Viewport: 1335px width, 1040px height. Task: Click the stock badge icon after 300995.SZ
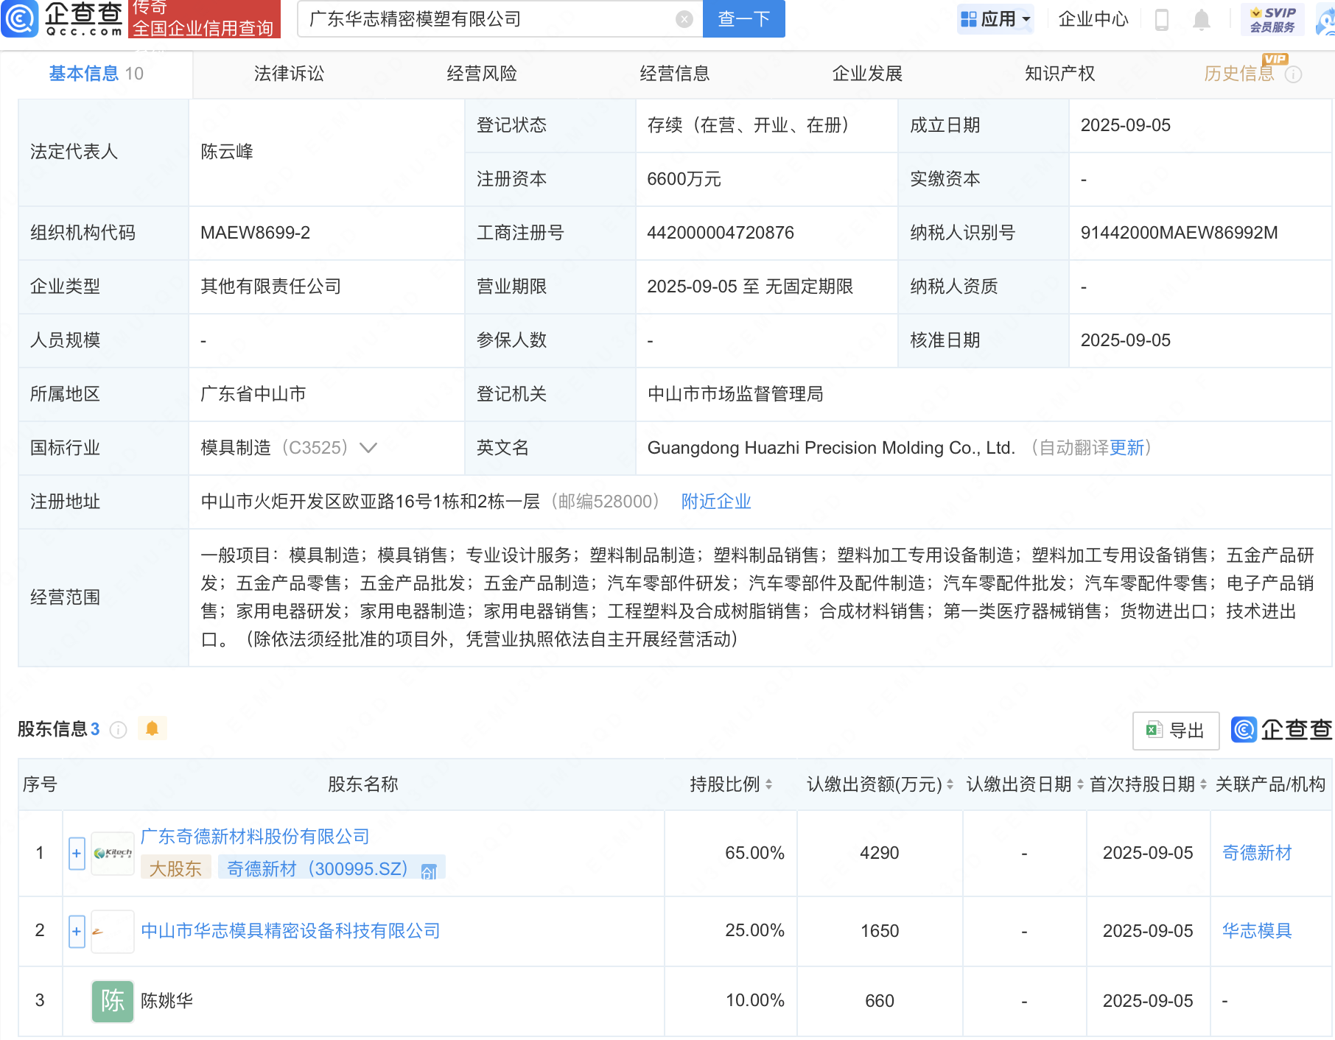coord(429,871)
